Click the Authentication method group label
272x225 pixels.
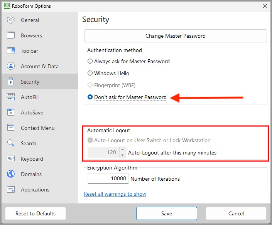(x=115, y=50)
